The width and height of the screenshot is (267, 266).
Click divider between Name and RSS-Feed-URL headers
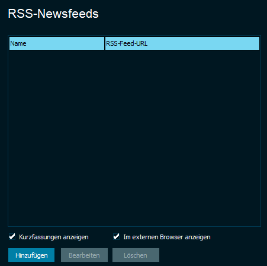pos(105,43)
